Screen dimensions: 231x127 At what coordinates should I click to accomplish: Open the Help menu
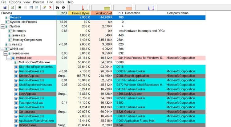click(70, 2)
